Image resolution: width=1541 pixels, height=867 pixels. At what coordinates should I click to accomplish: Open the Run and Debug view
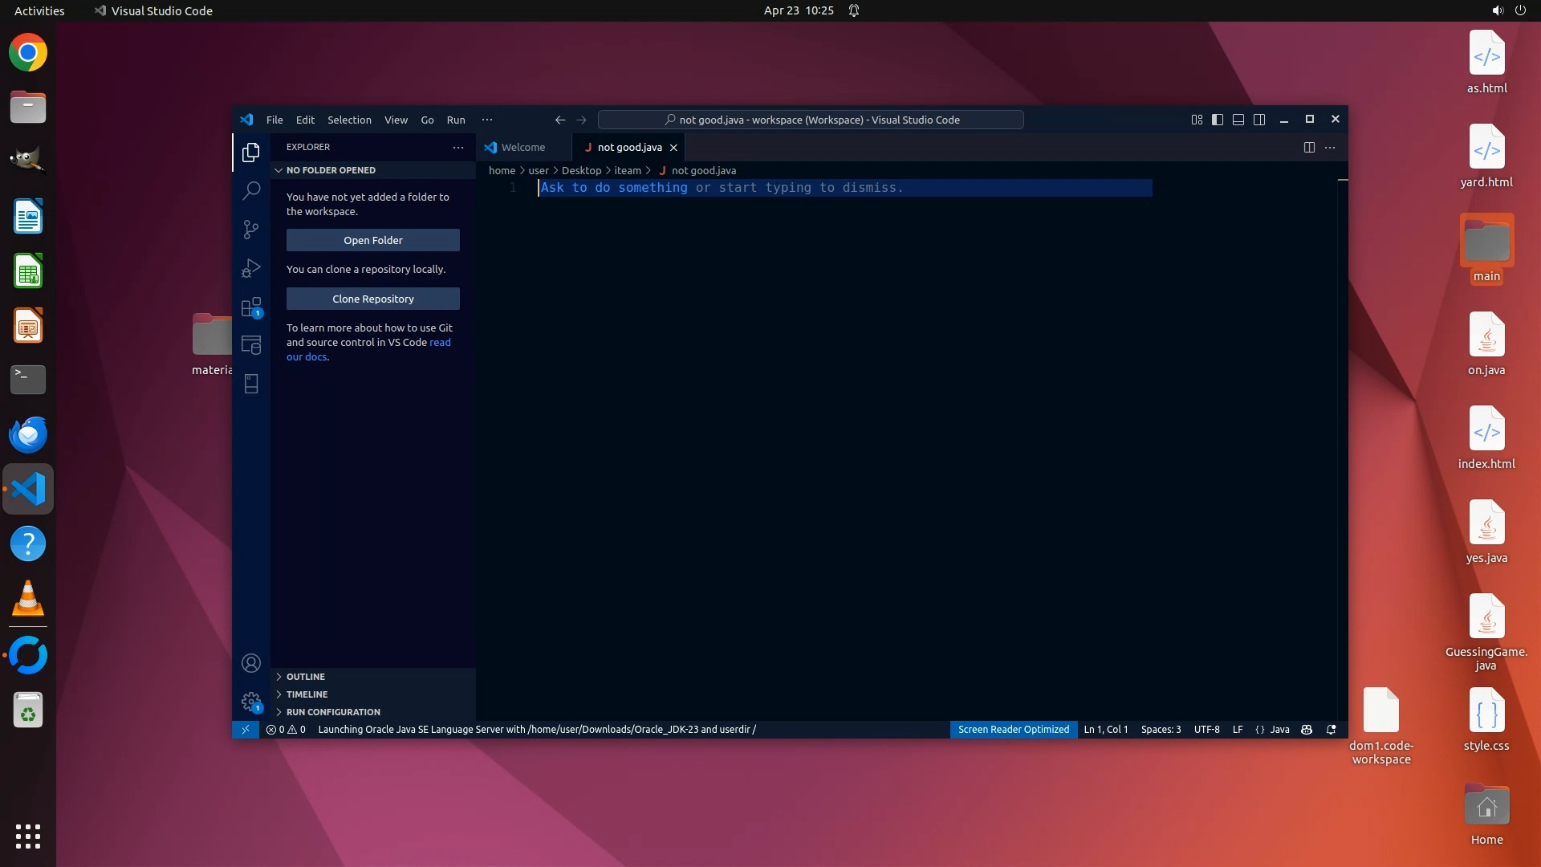click(x=251, y=268)
